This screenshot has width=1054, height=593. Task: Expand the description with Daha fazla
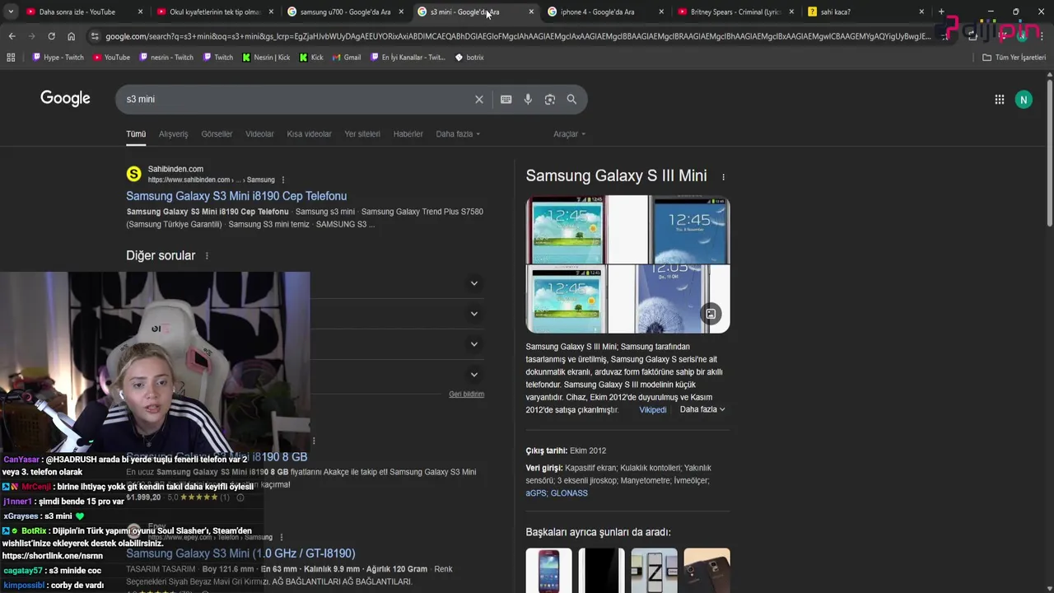point(702,409)
